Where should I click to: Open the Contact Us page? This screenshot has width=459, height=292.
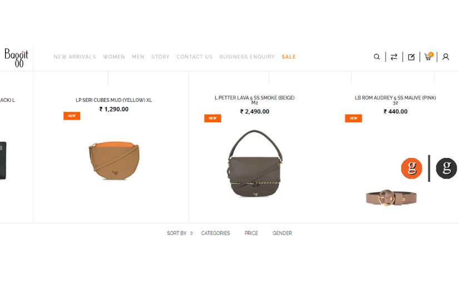[194, 57]
